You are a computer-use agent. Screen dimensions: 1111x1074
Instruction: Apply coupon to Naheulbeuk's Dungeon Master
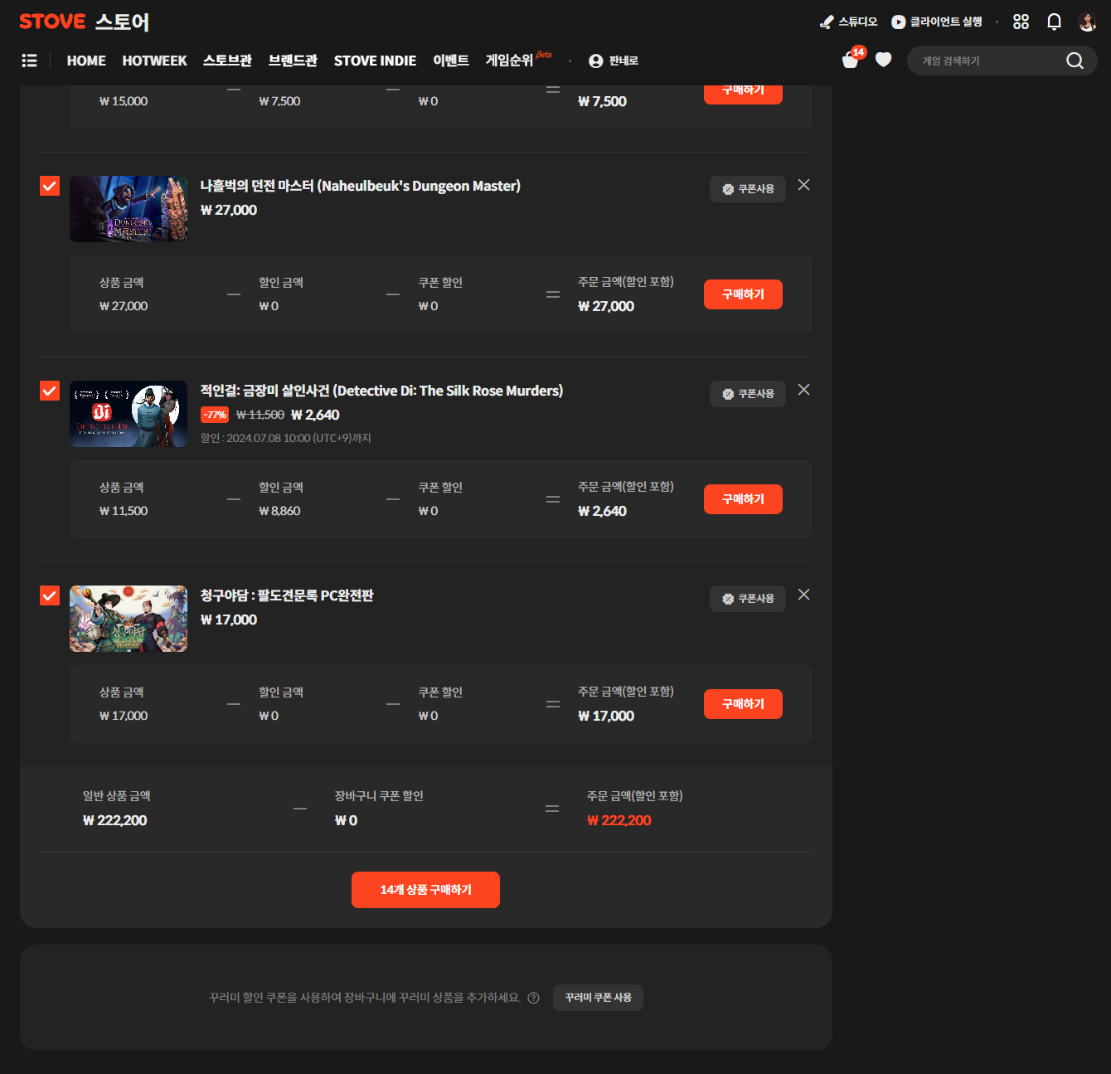pyautogui.click(x=748, y=189)
